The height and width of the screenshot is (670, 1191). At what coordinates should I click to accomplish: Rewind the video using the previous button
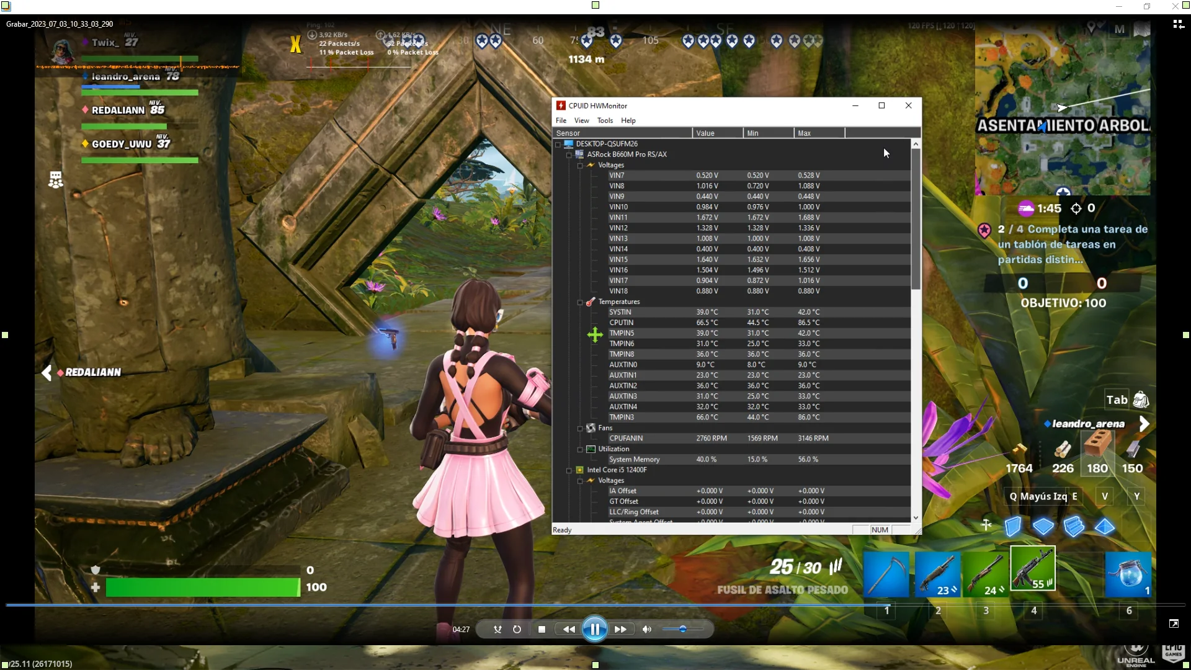tap(569, 629)
